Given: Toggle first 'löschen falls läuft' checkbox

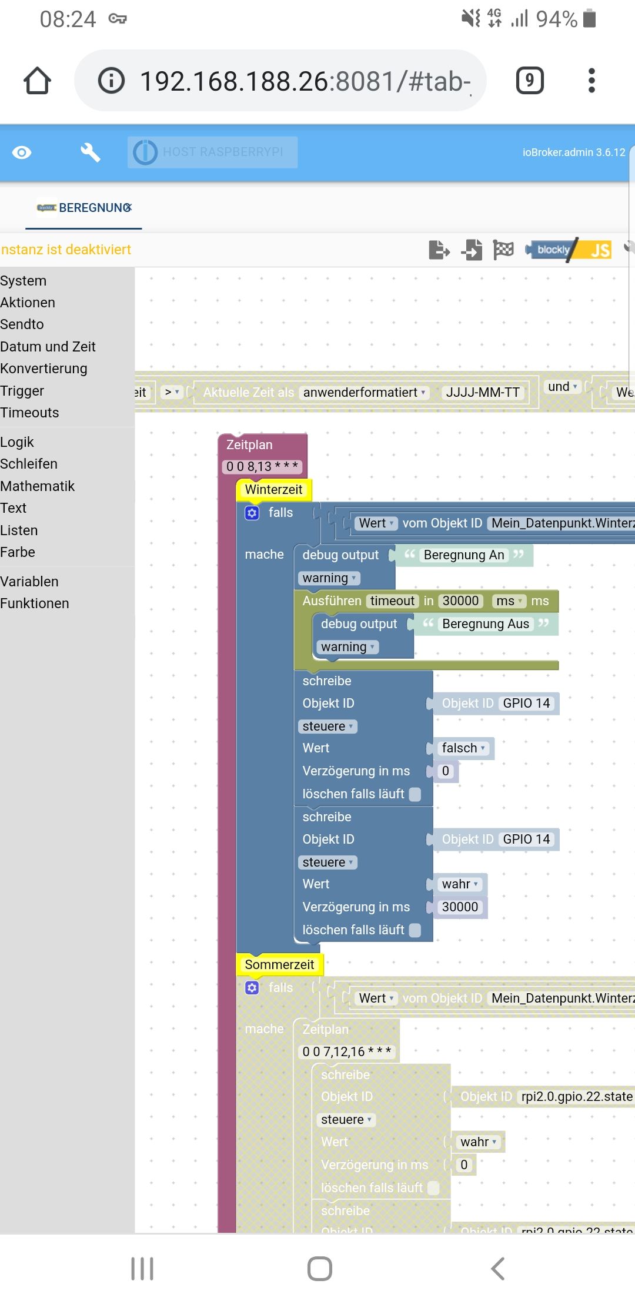Looking at the screenshot, I should pyautogui.click(x=415, y=794).
